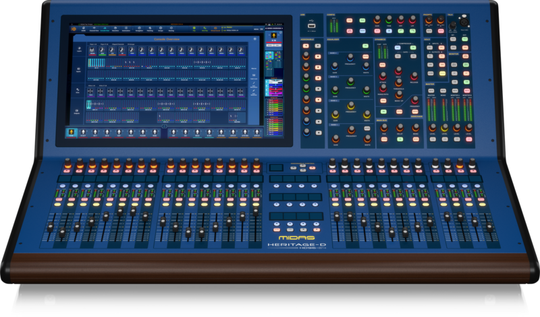The image size is (540, 317).
Task: Toggle the Equaliser ON button
Action: (365, 46)
